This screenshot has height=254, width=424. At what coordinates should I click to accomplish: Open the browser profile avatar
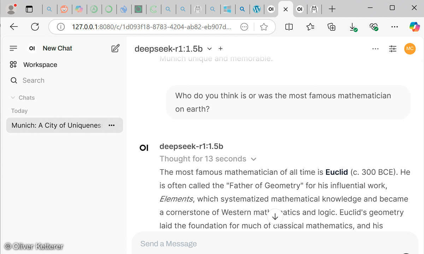point(11,9)
